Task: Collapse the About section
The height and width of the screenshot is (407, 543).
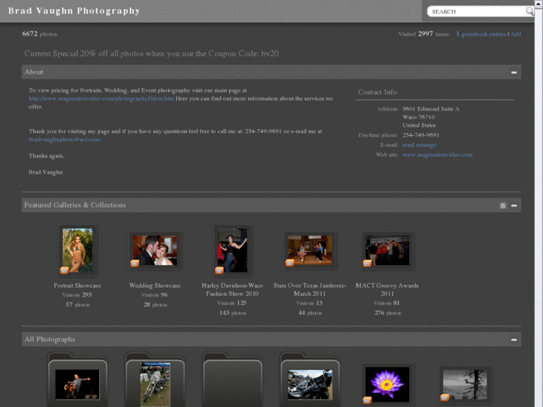Action: click(x=514, y=72)
